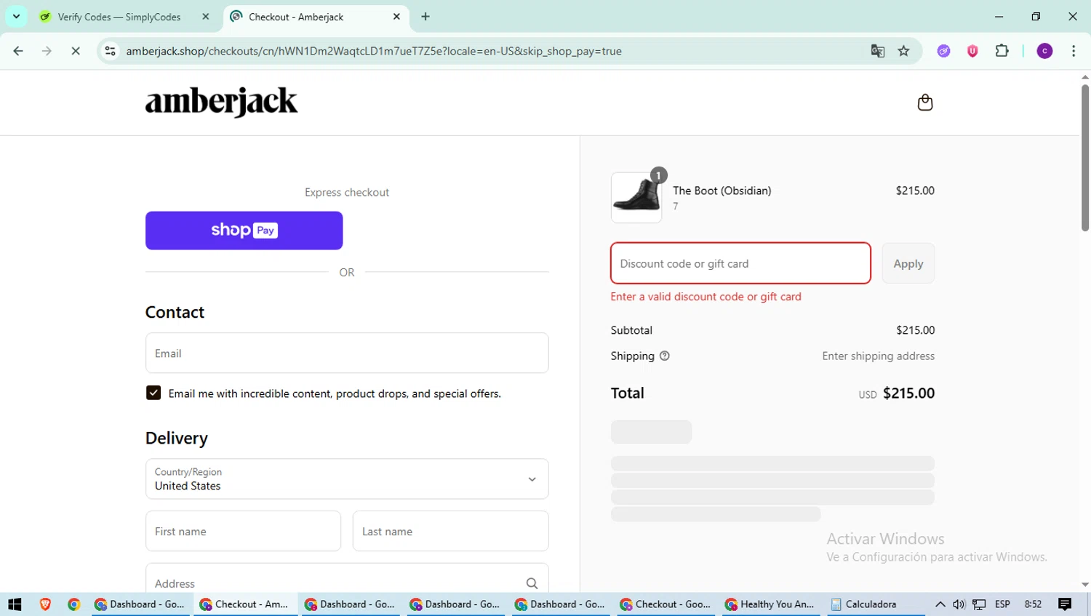Click the First name field

pyautogui.click(x=243, y=531)
